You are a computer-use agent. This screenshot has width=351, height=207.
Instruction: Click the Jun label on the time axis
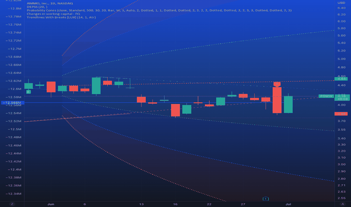51,204
